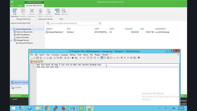Toggle Show All Characters icon in Notepad++

tap(98, 58)
